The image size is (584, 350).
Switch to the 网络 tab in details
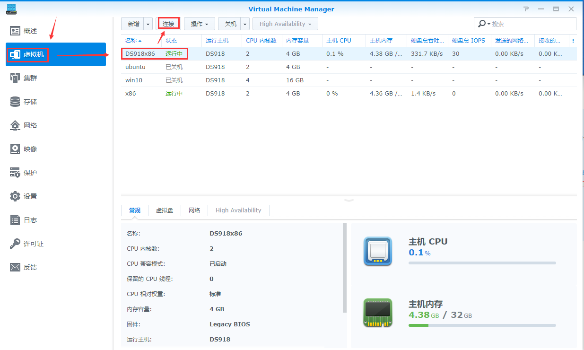click(194, 210)
